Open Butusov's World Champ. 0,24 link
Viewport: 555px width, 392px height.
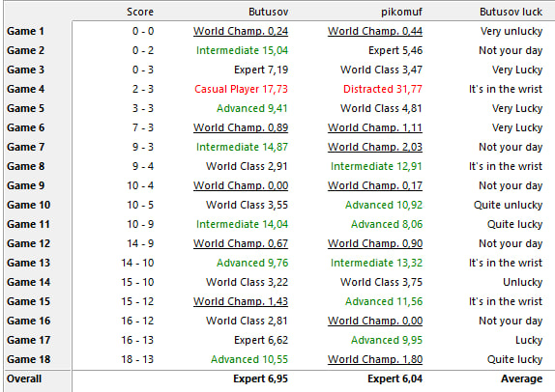point(241,31)
